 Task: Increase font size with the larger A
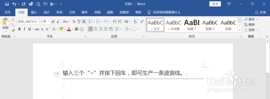tap(53, 22)
